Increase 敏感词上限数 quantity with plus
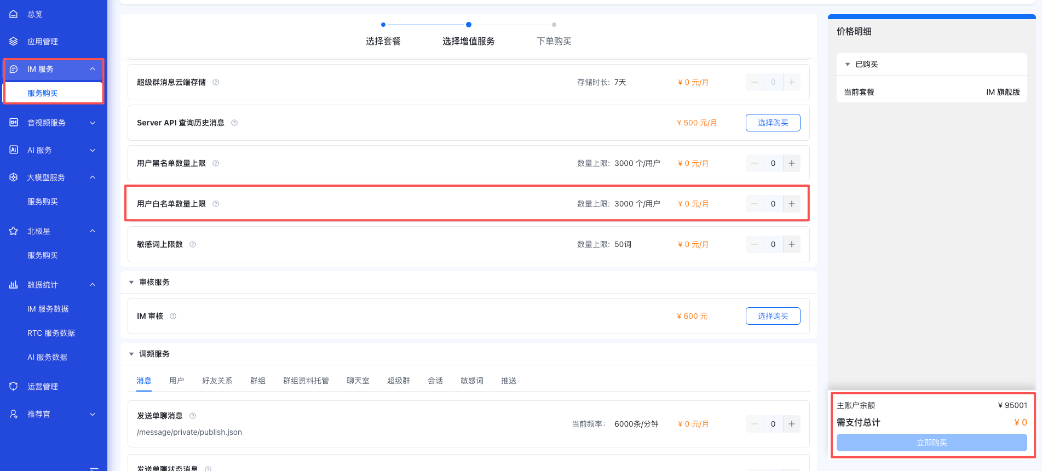 coord(792,244)
